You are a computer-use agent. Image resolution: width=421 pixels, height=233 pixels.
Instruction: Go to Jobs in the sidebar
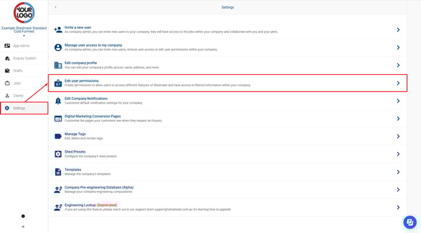pyautogui.click(x=24, y=83)
